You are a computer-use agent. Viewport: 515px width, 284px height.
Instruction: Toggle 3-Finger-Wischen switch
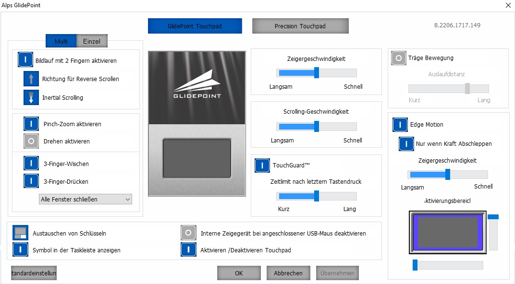(x=31, y=163)
